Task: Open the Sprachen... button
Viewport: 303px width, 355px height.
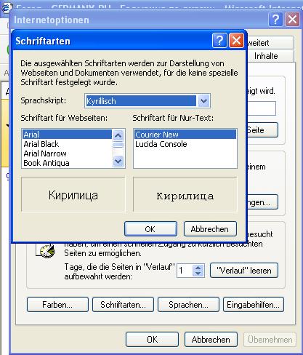Action: [188, 305]
